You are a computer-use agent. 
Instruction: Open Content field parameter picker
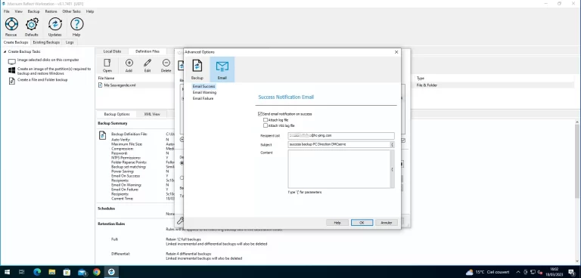pyautogui.click(x=392, y=169)
